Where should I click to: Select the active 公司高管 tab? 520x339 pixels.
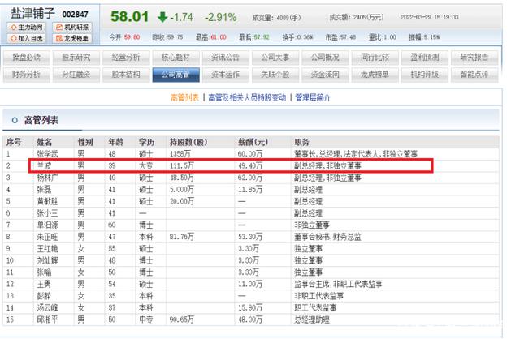coord(175,75)
